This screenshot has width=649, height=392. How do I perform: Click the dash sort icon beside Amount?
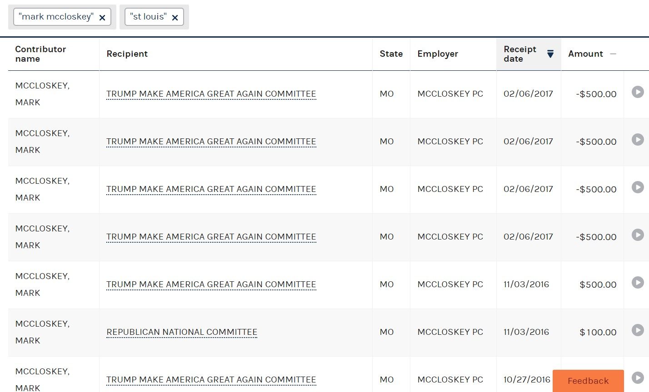[613, 54]
